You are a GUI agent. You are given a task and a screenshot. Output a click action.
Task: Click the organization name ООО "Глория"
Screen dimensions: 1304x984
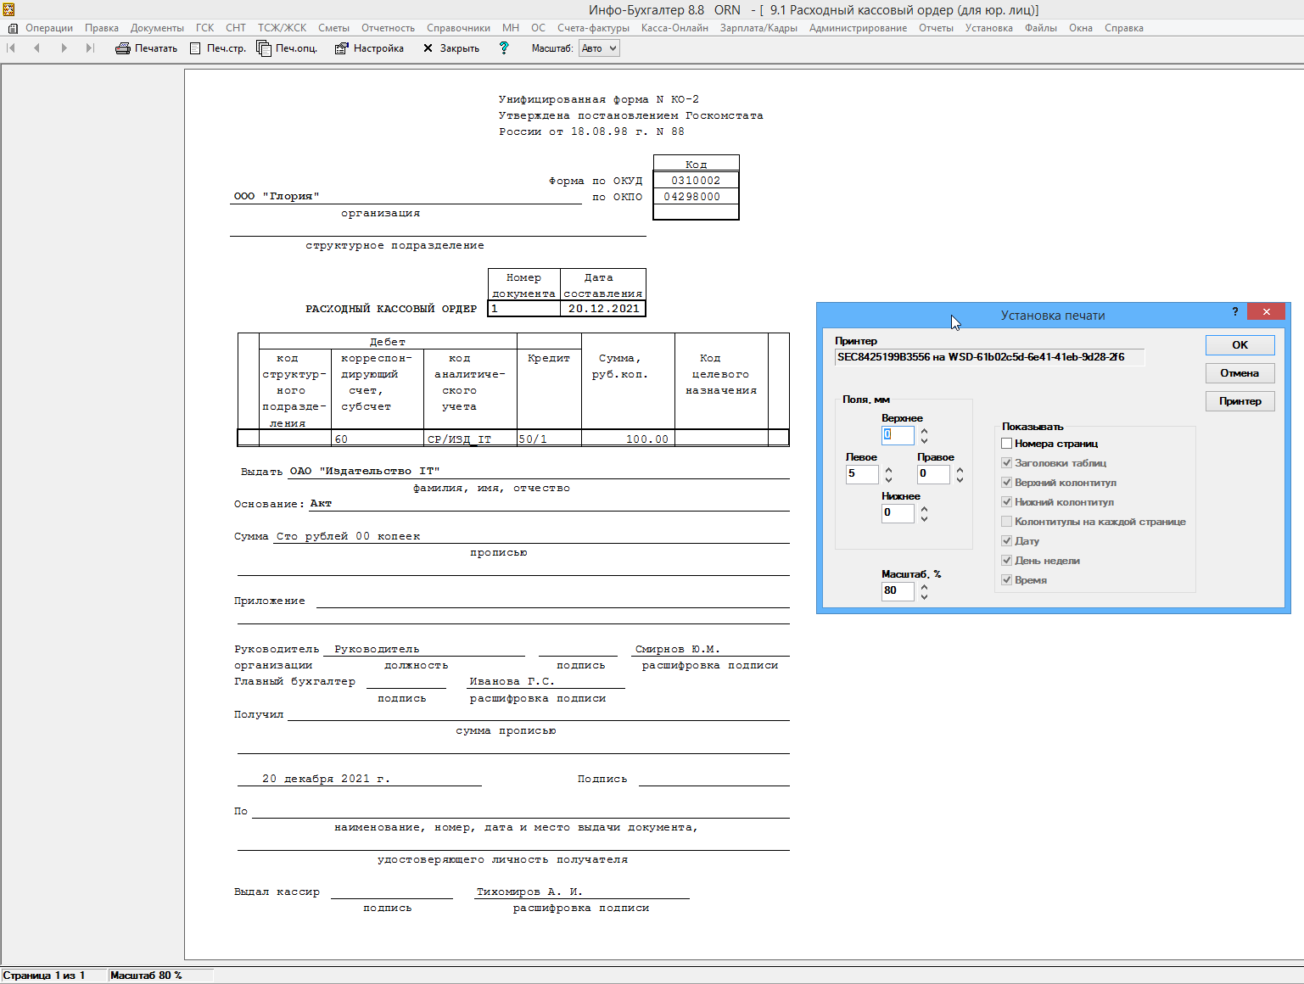pos(277,196)
